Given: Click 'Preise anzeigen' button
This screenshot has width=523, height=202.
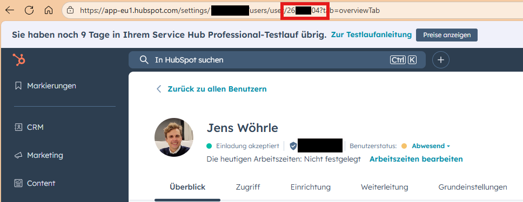Looking at the screenshot, I should tap(447, 35).
